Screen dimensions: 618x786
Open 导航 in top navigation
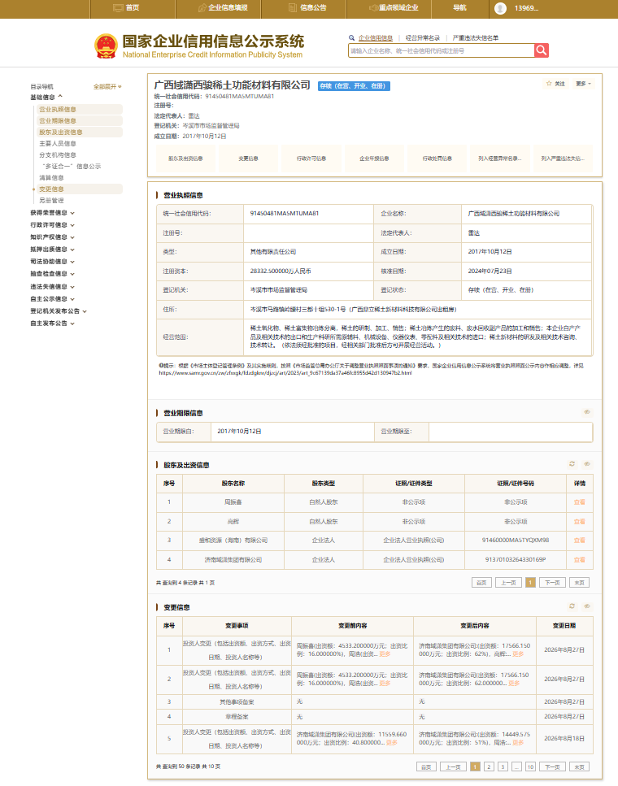[459, 8]
